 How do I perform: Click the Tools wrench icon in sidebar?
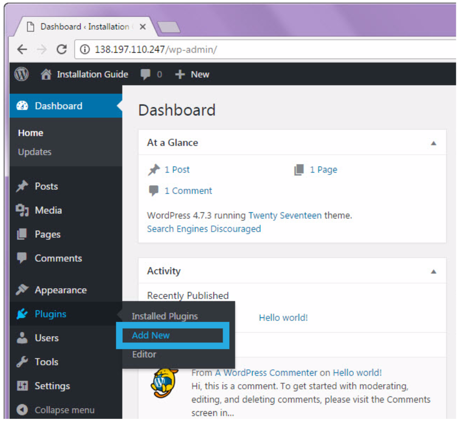click(22, 362)
